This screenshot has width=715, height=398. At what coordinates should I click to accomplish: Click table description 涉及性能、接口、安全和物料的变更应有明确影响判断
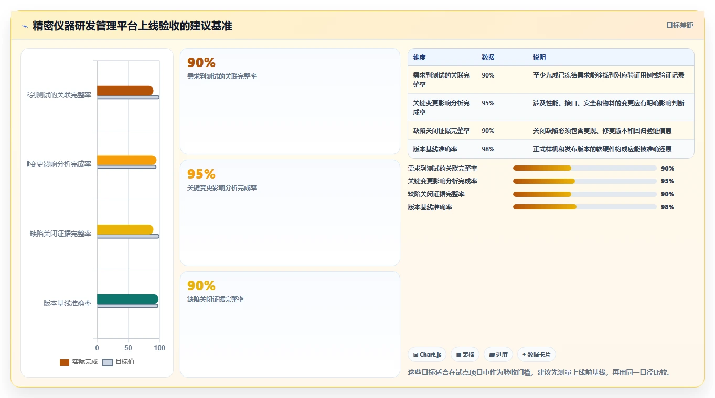(x=609, y=103)
